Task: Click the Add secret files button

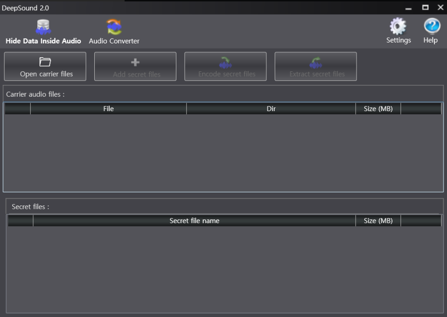Action: 135,66
